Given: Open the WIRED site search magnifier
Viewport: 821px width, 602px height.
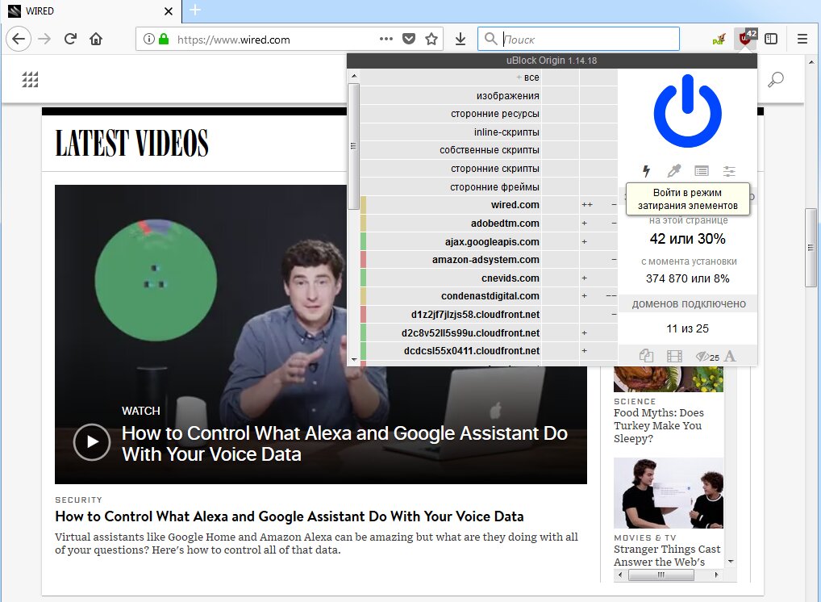Looking at the screenshot, I should pos(776,79).
